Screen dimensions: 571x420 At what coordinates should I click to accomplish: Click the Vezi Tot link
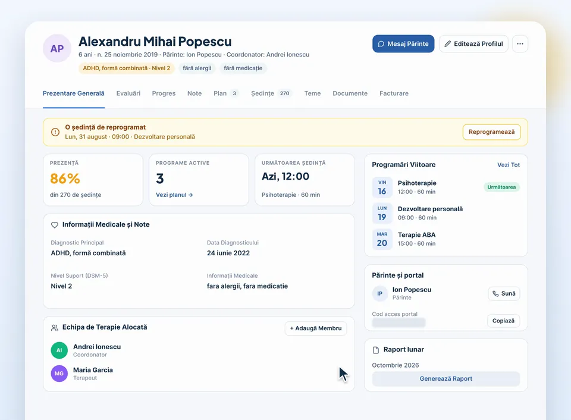(x=509, y=165)
